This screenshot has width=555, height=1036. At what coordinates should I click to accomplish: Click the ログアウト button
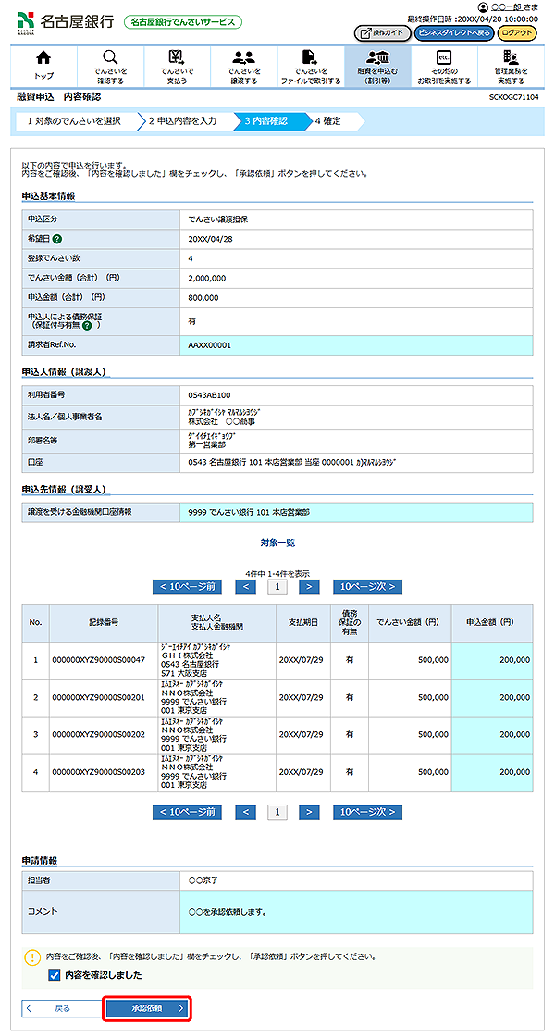(517, 33)
